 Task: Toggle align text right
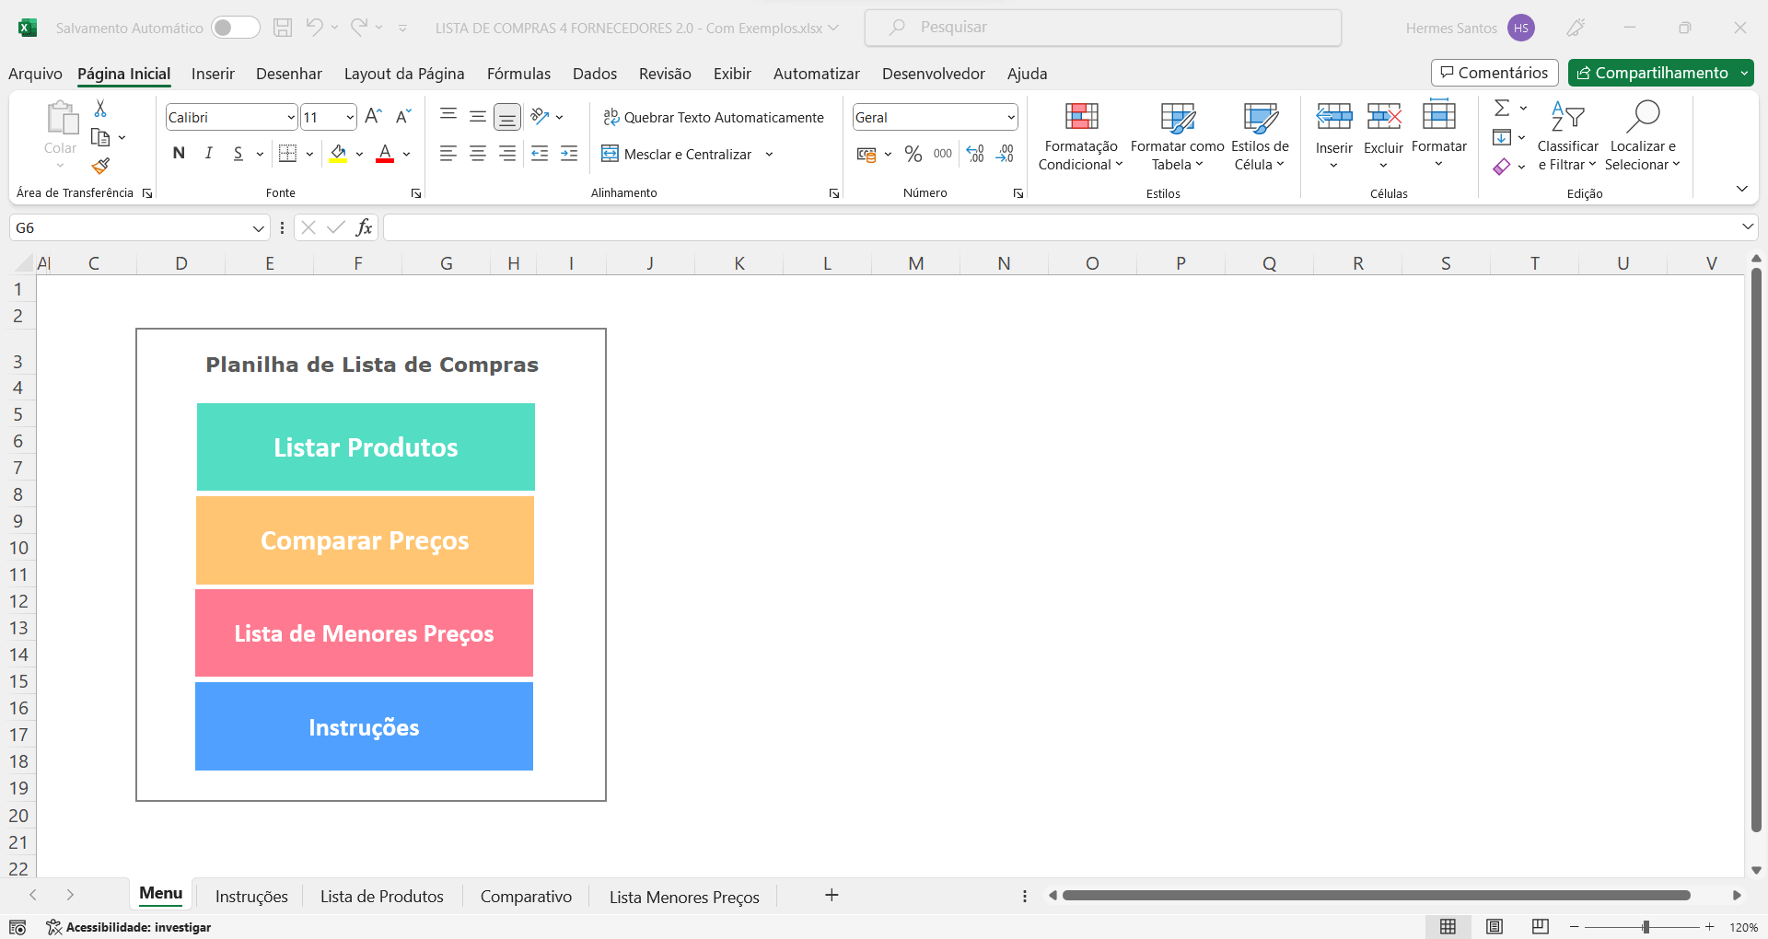click(x=507, y=154)
